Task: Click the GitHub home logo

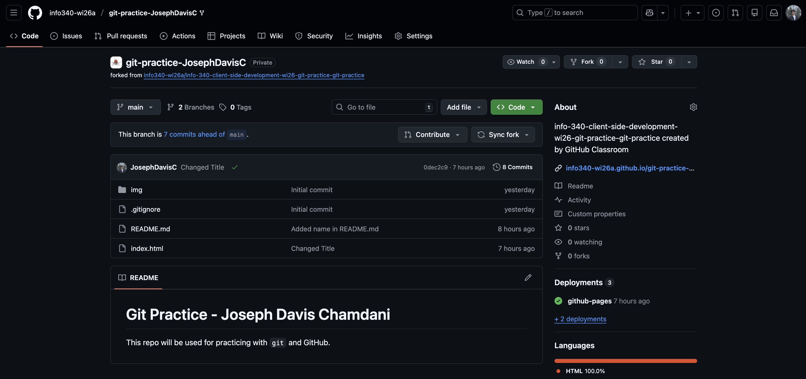Action: [x=35, y=13]
